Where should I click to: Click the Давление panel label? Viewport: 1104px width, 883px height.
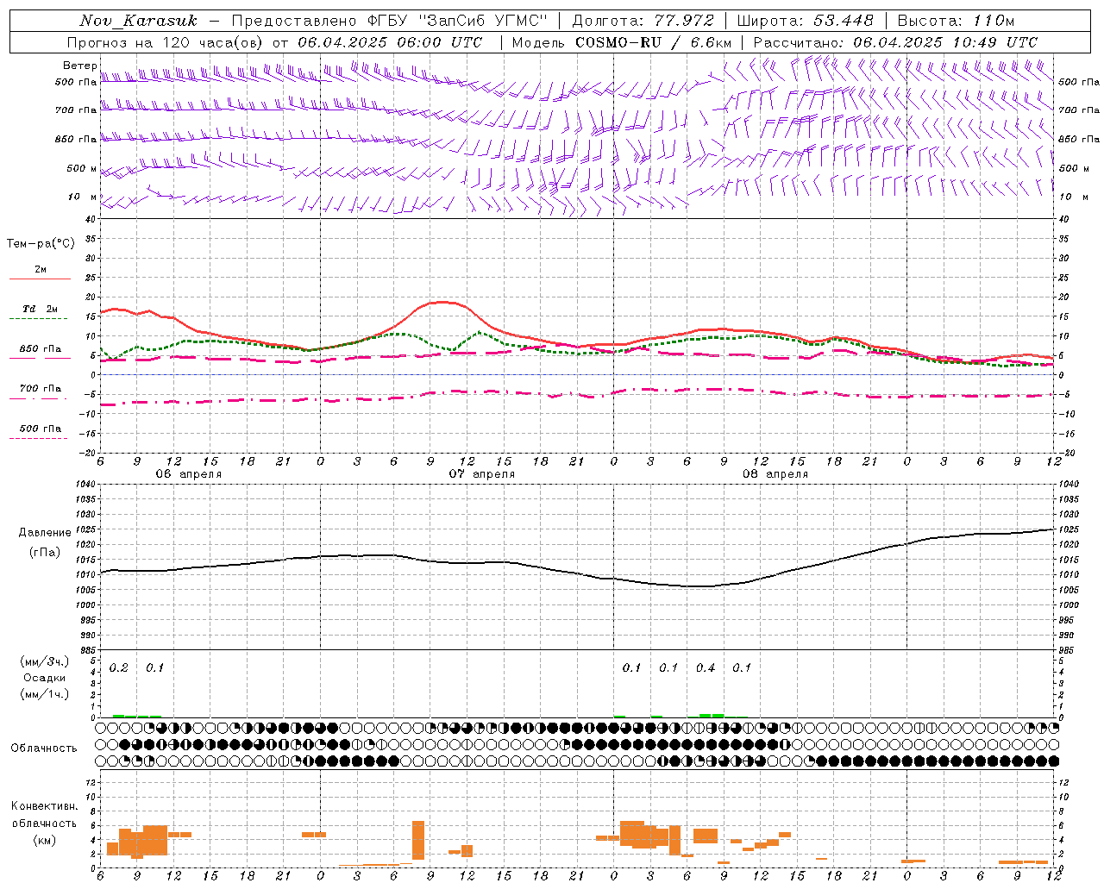point(45,532)
